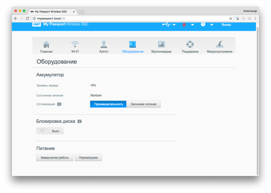Screen dimensions: 271x193
Task: Select Производительность optimization mode
Action: pyautogui.click(x=108, y=104)
